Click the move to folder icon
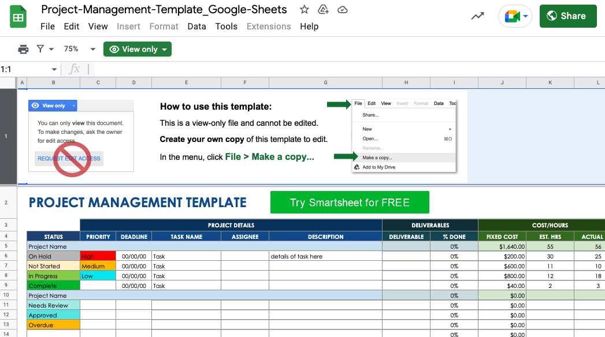605x337 pixels. point(323,10)
